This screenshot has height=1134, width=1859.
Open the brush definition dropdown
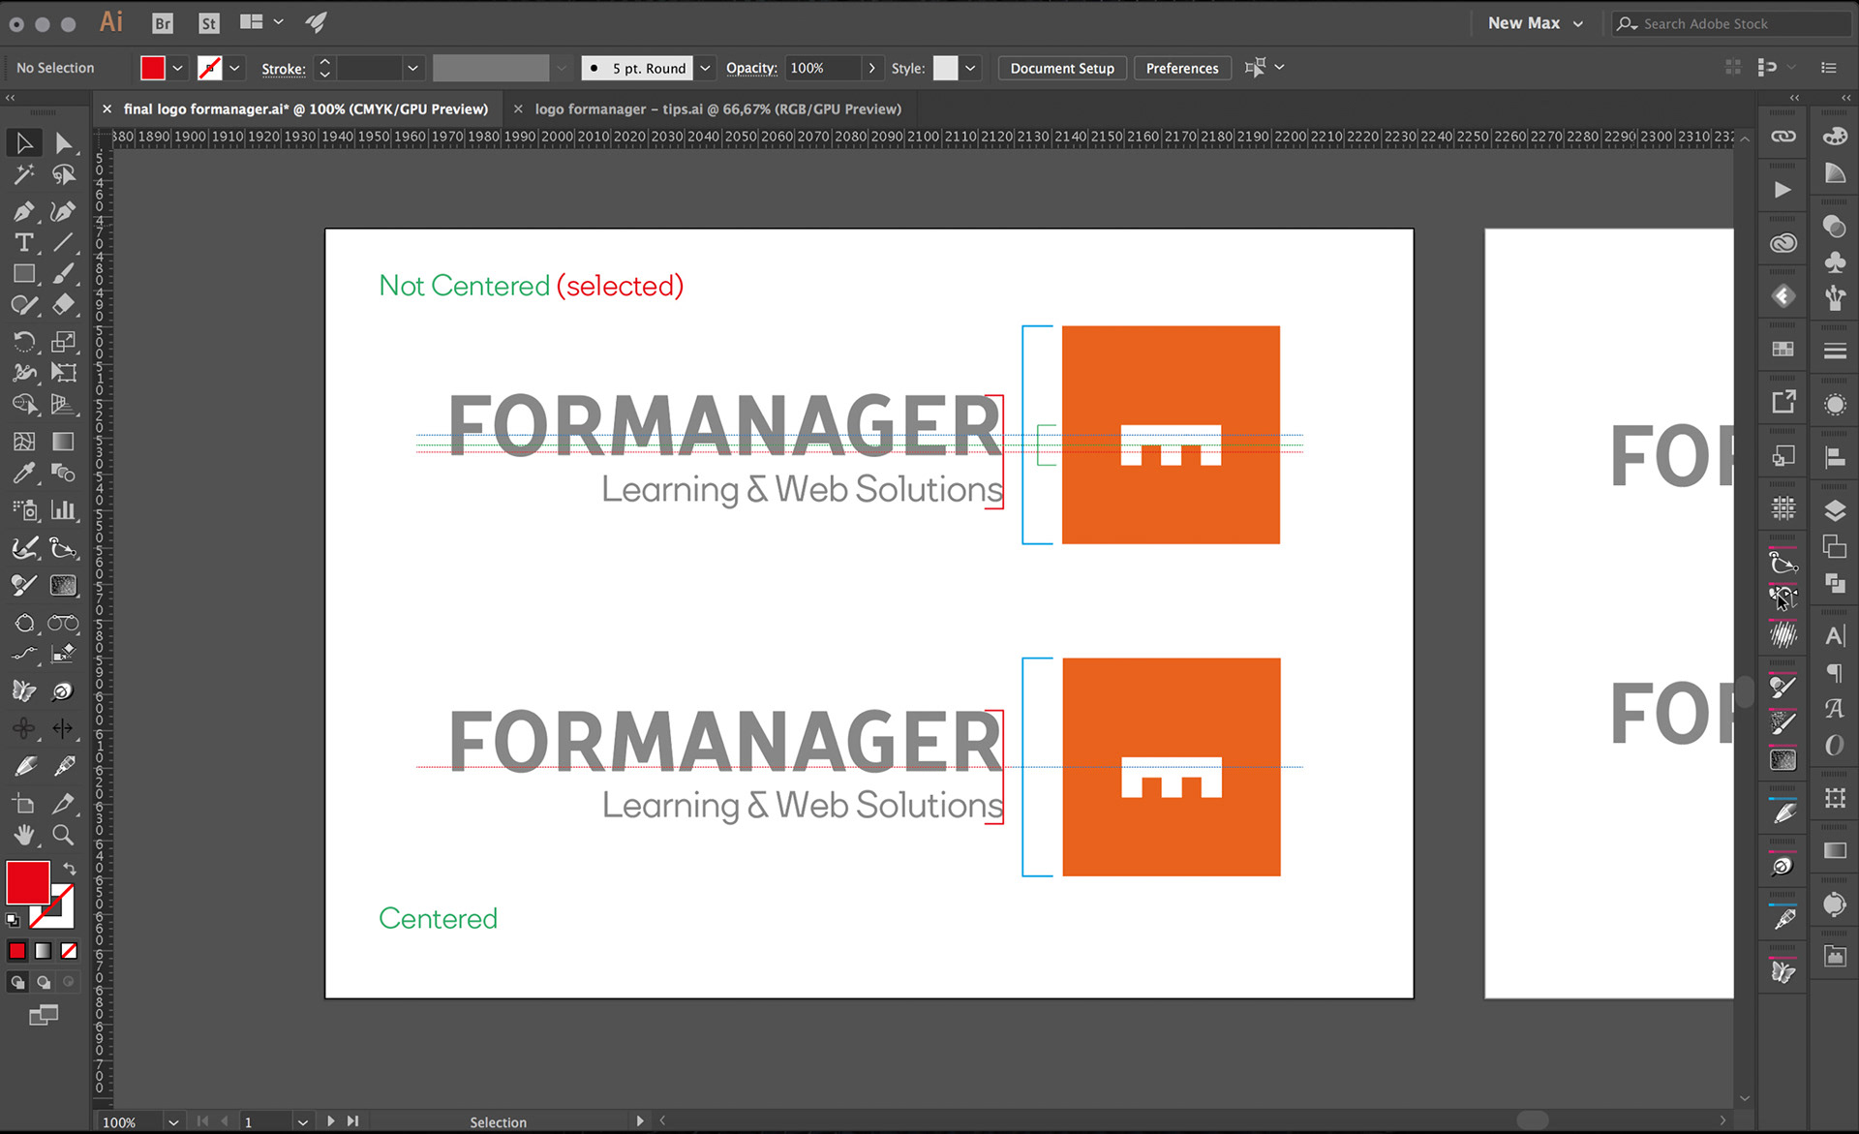tap(705, 68)
